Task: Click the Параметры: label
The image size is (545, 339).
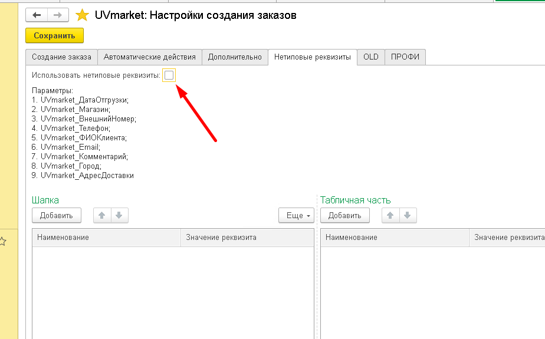Action: 52,91
